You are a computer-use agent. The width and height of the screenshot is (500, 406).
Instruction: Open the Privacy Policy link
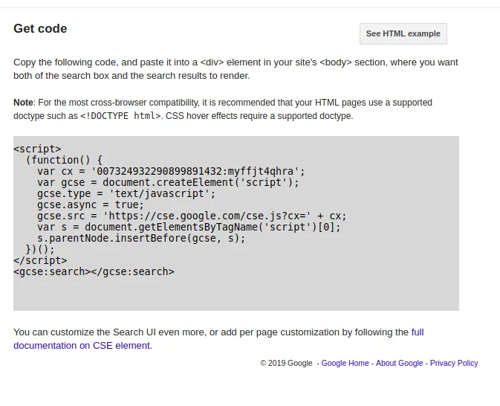point(453,363)
